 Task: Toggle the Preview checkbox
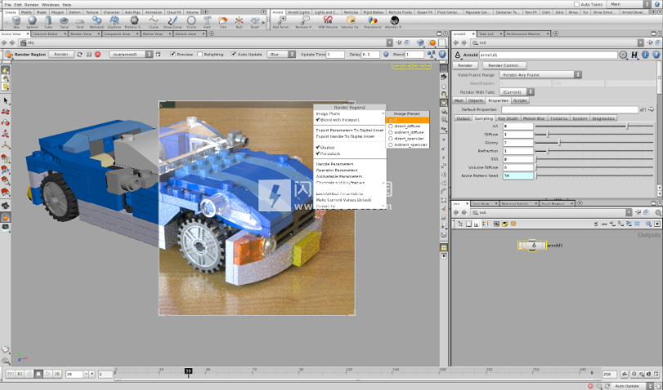(172, 55)
